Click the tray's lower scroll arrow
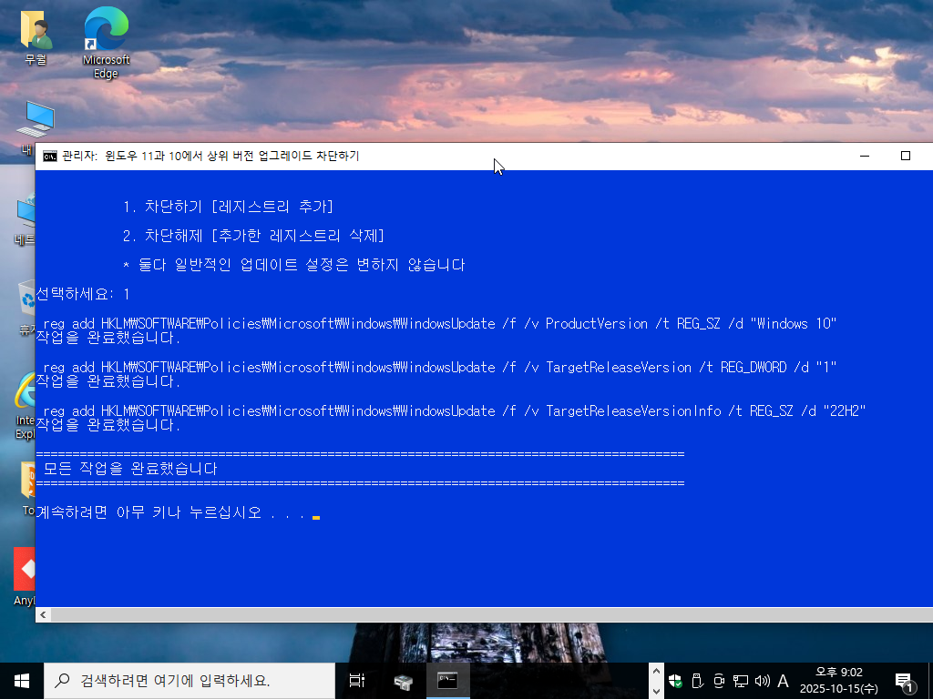The width and height of the screenshot is (933, 699). click(656, 691)
